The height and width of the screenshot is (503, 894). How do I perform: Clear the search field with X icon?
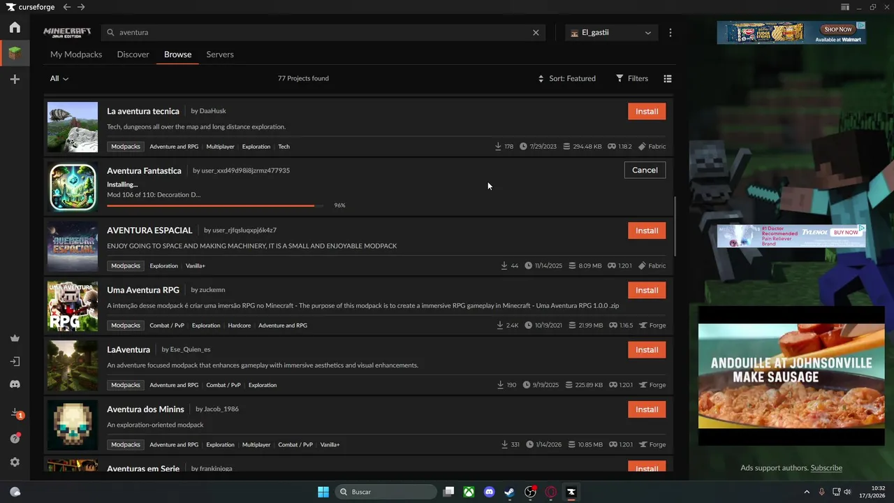coord(536,32)
